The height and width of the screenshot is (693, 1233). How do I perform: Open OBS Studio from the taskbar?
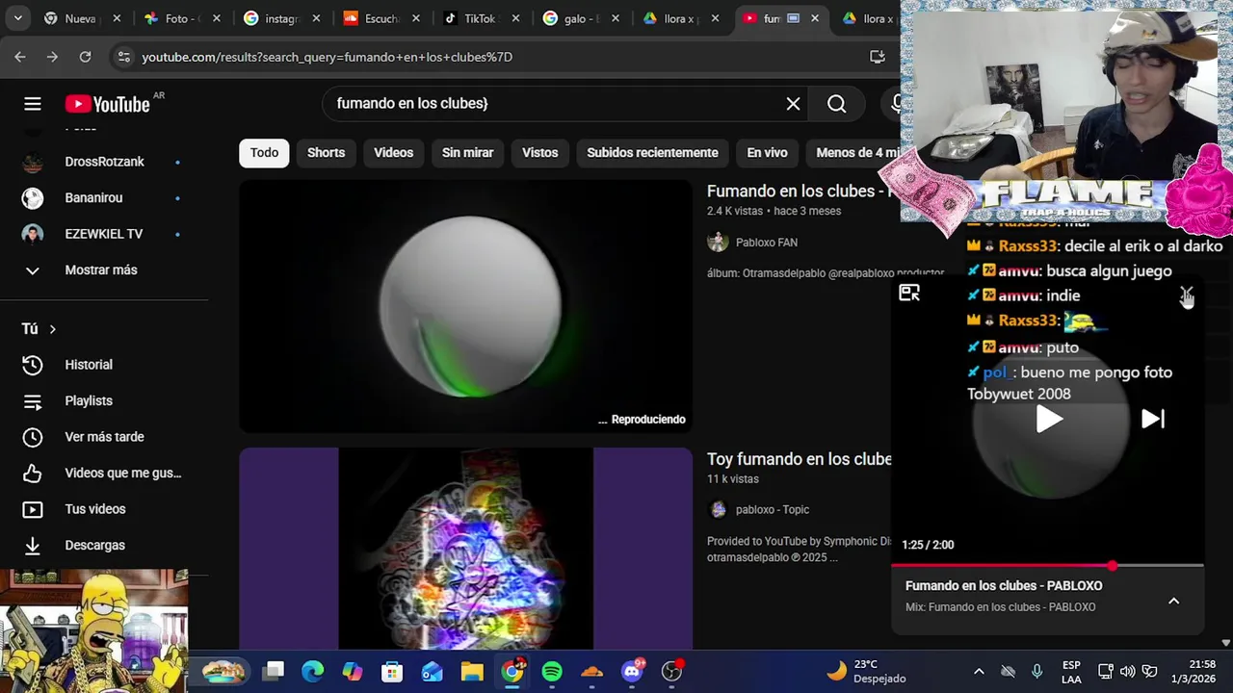pos(672,671)
